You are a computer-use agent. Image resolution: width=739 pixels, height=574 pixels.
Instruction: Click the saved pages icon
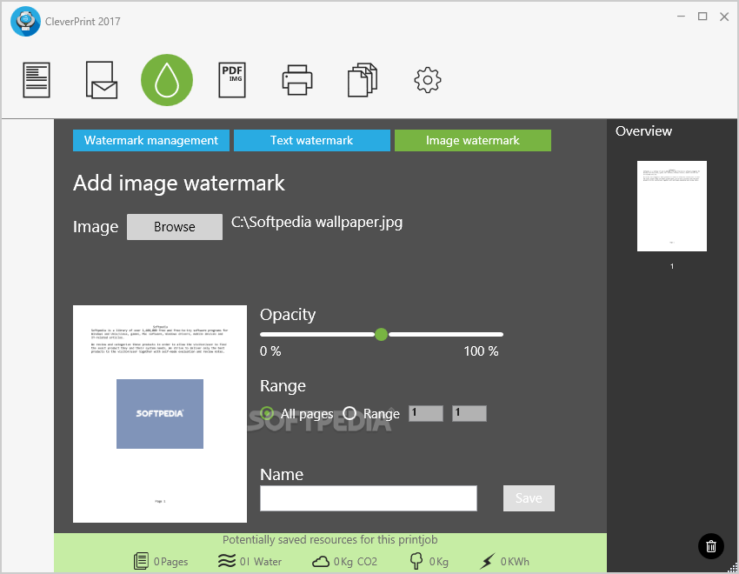tap(141, 561)
